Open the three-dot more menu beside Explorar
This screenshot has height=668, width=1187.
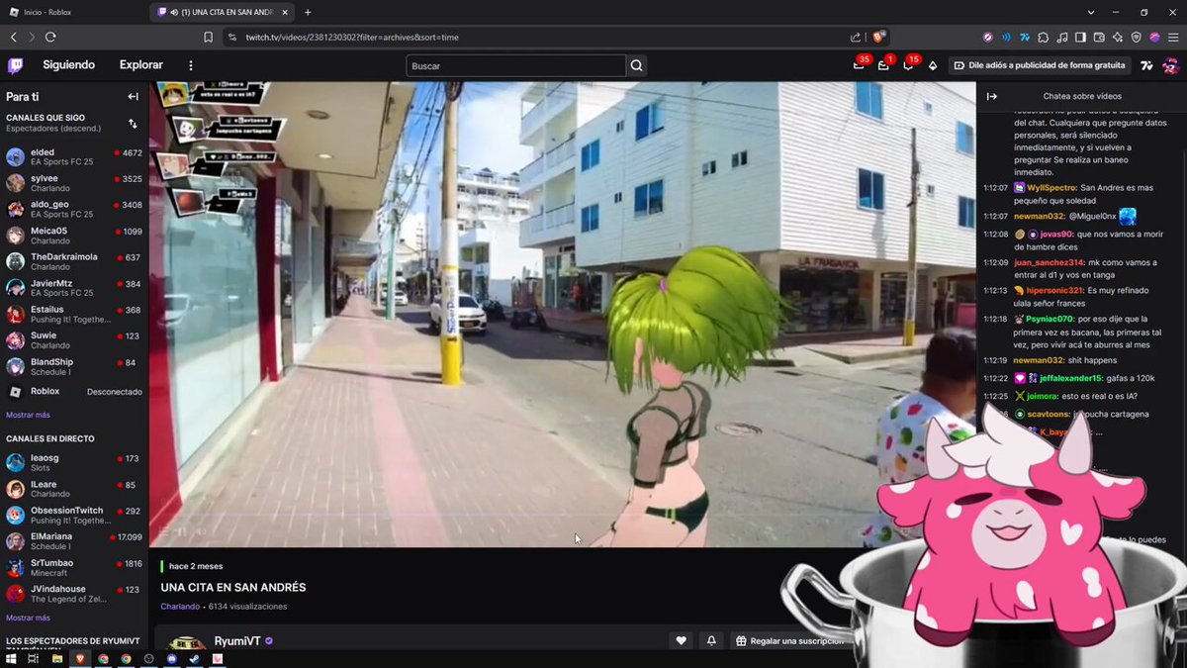[191, 65]
